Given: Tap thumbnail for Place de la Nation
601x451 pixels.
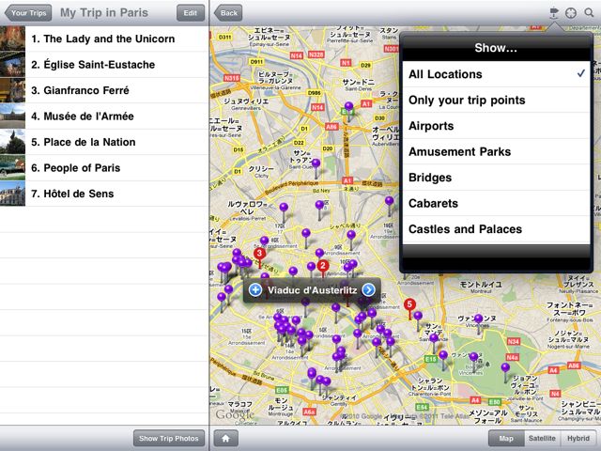Looking at the screenshot, I should [x=12, y=142].
